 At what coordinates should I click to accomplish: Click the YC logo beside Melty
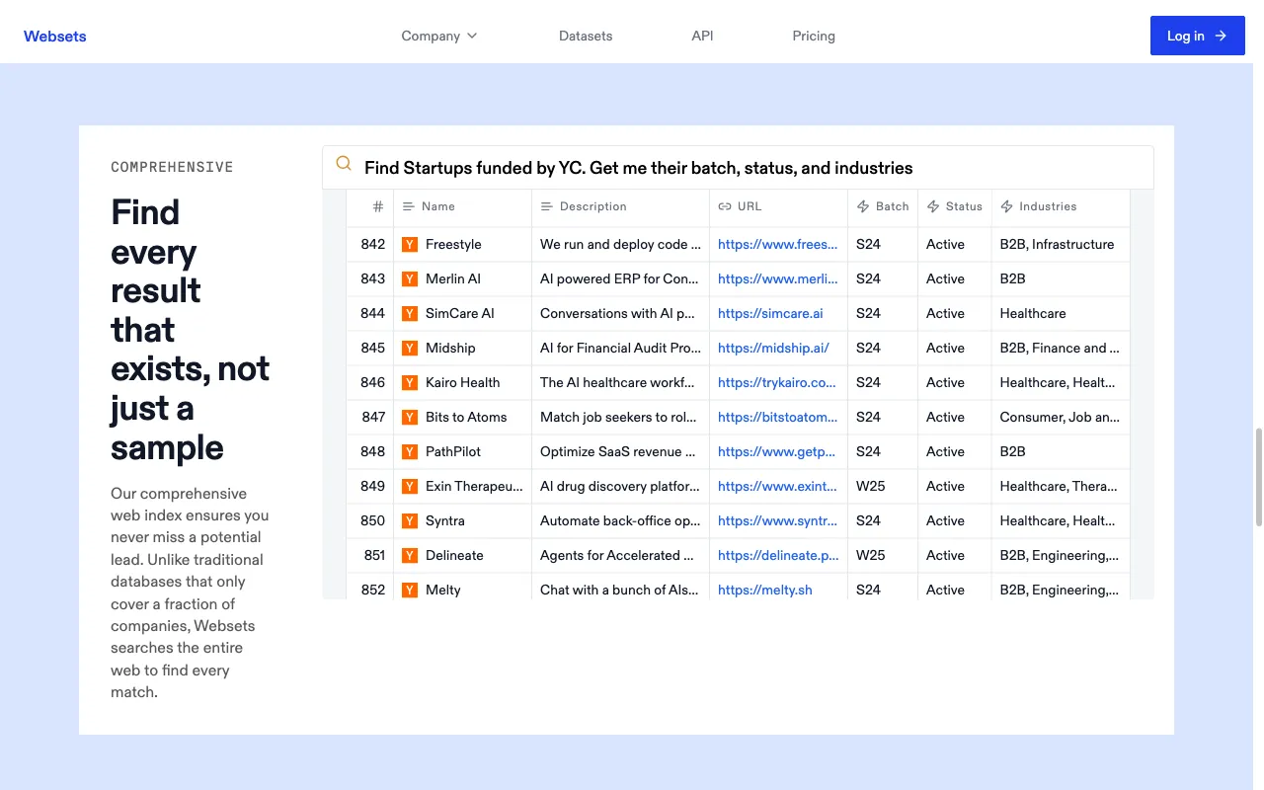click(410, 590)
